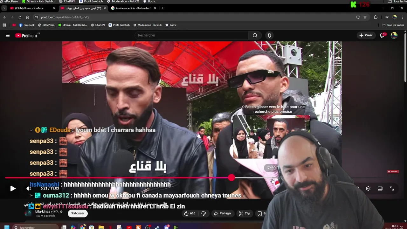Play the paused YouTube video
Image resolution: width=407 pixels, height=229 pixels.
[x=13, y=188]
